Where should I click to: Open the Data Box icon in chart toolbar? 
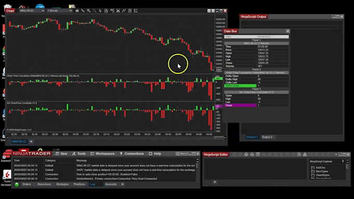[106, 10]
